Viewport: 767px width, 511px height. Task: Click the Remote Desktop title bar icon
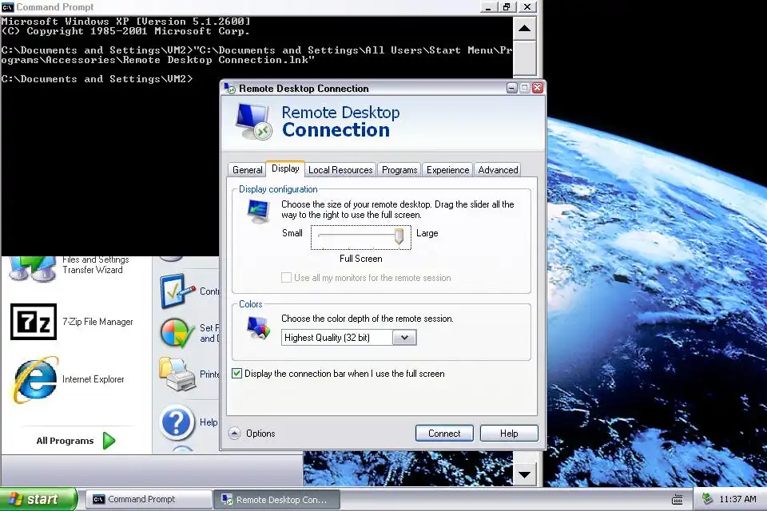pos(229,89)
